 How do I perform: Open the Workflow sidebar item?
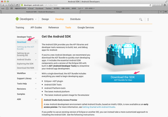tap(21, 73)
